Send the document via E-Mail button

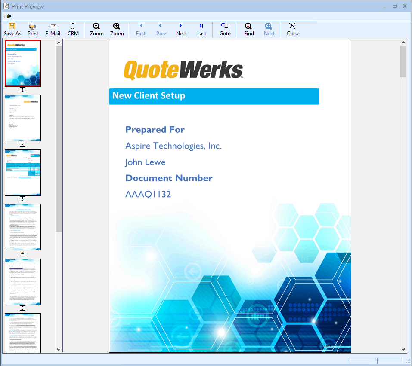tap(53, 26)
